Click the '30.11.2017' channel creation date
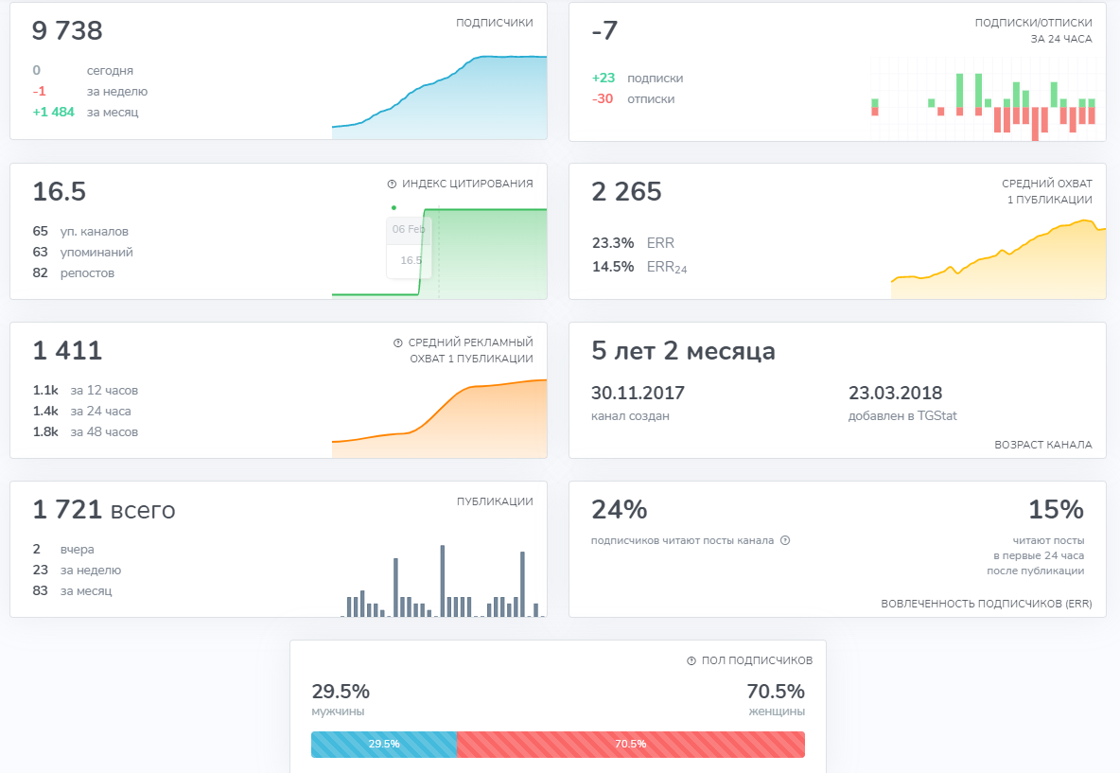 coord(638,393)
